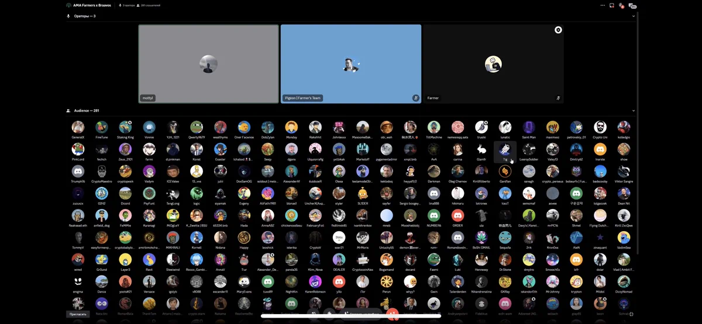Open DEALER's audience avatar
The height and width of the screenshot is (324, 702).
point(339,260)
